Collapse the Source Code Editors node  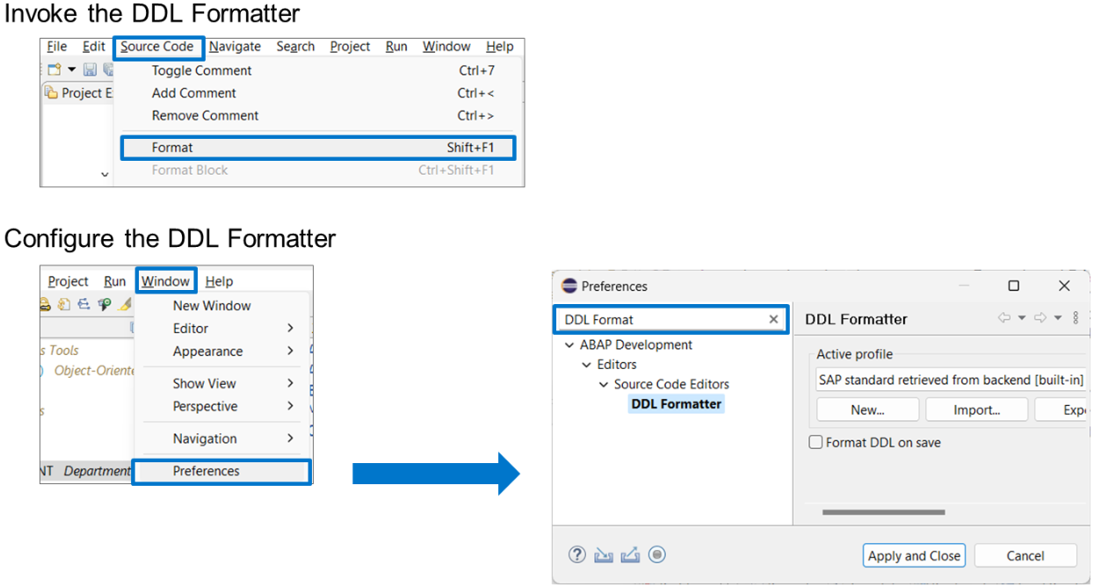click(x=604, y=384)
